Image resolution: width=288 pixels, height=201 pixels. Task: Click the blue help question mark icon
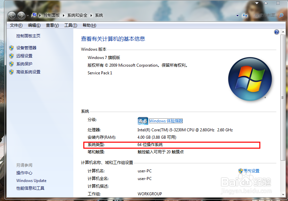pos(276,32)
